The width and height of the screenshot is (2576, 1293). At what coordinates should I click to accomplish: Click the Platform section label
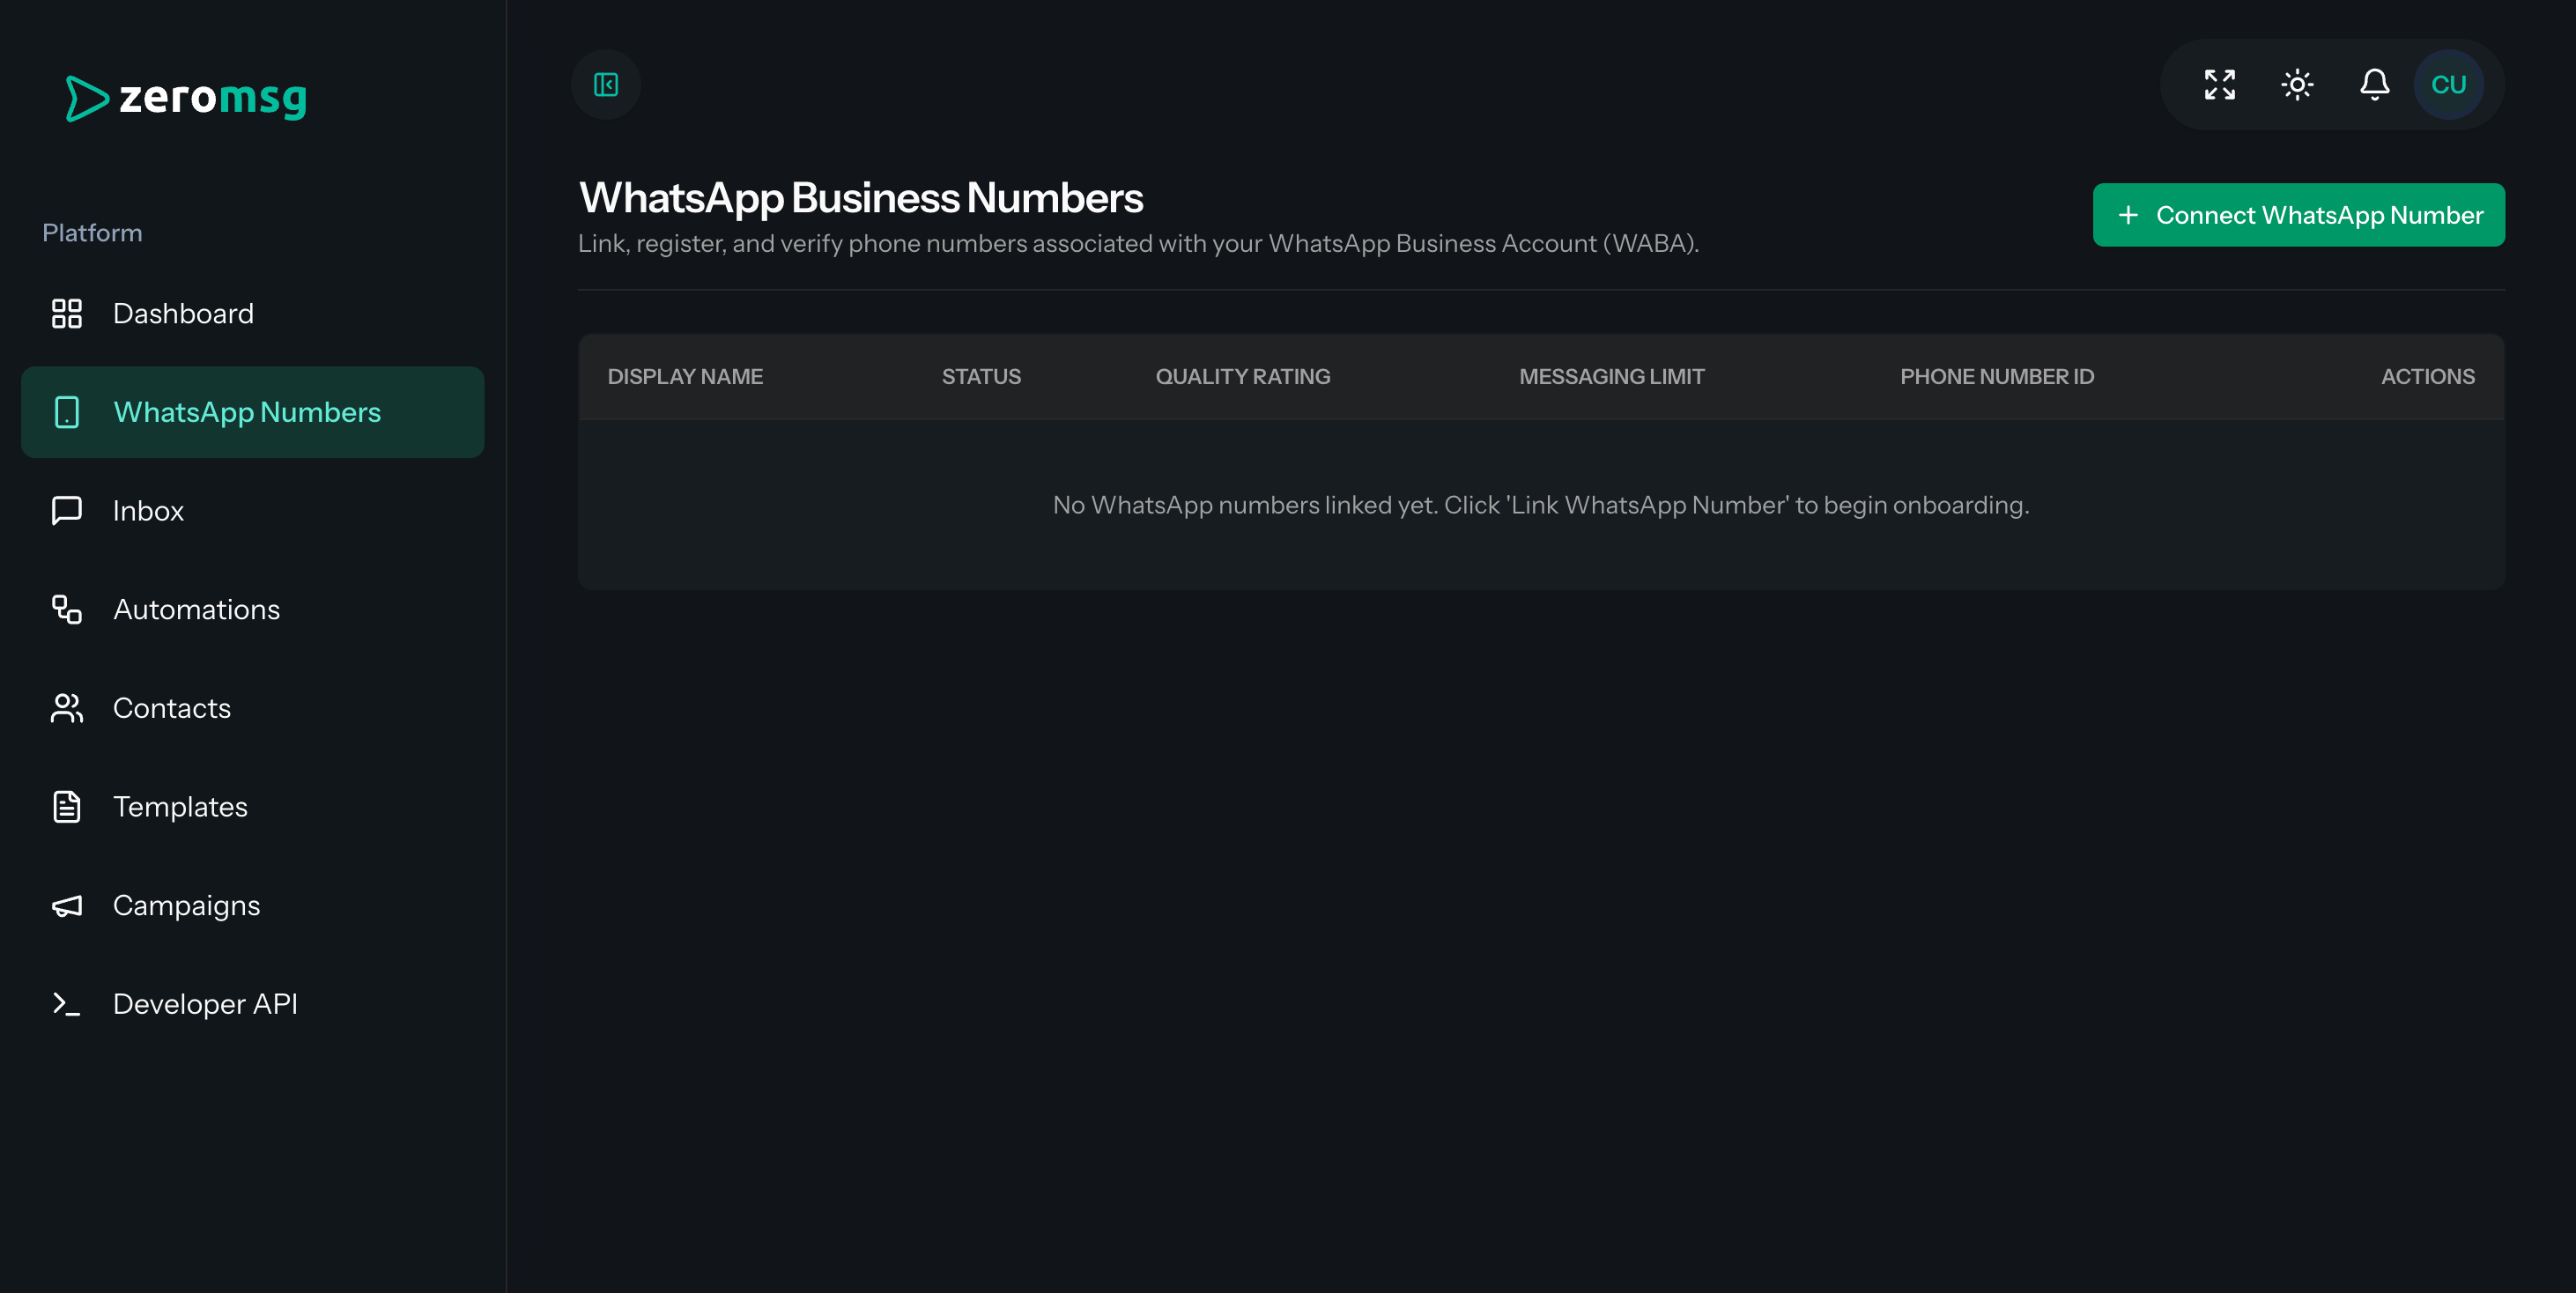pos(92,233)
